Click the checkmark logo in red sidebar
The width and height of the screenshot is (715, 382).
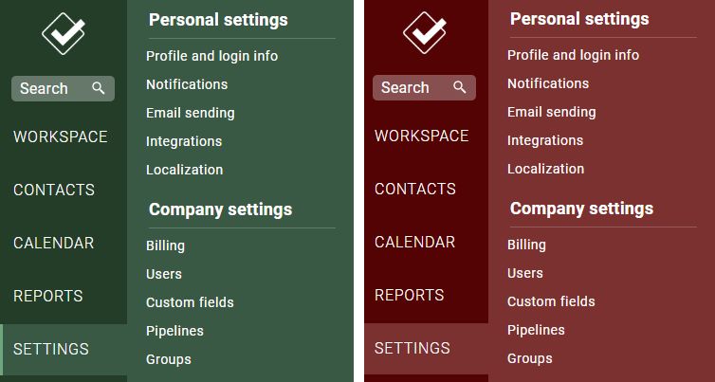425,32
